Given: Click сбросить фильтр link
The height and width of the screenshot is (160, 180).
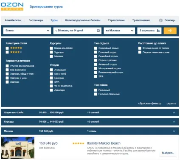Looking at the screenshot, I should pos(150,103).
